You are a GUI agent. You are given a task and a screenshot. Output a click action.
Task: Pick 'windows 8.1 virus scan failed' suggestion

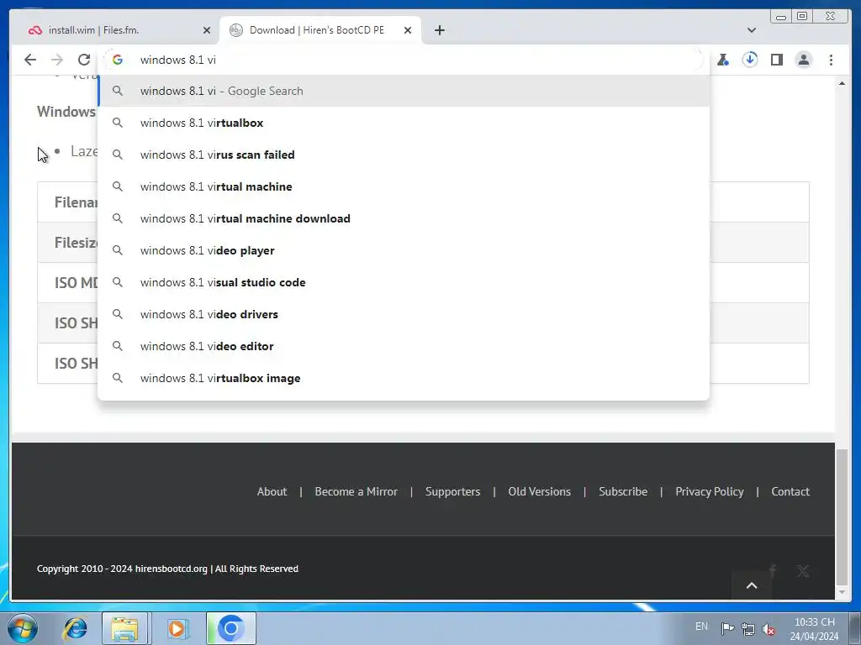(404, 155)
